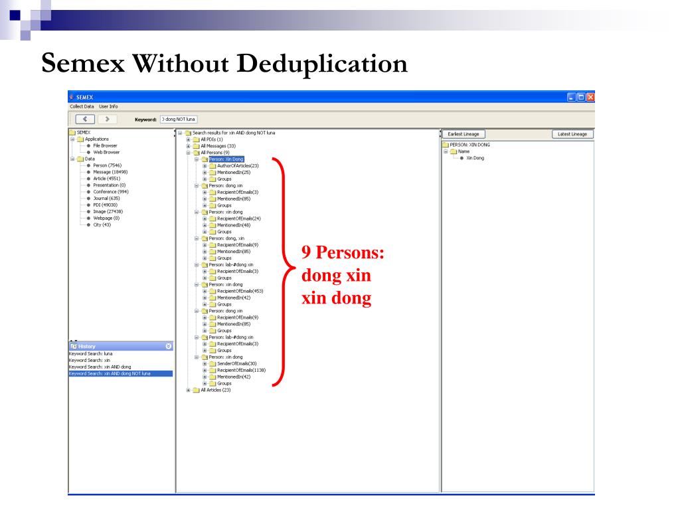
Task: Select the SenderOfEmails(30) row
Action: coord(237,364)
